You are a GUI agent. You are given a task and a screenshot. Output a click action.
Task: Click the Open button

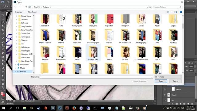161,81
